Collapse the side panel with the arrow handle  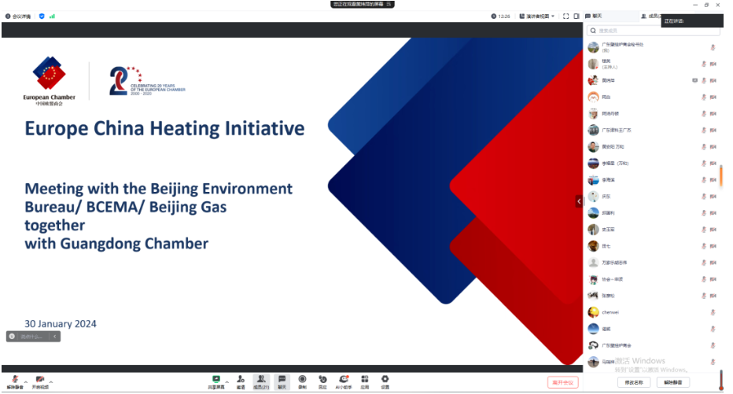click(x=579, y=201)
